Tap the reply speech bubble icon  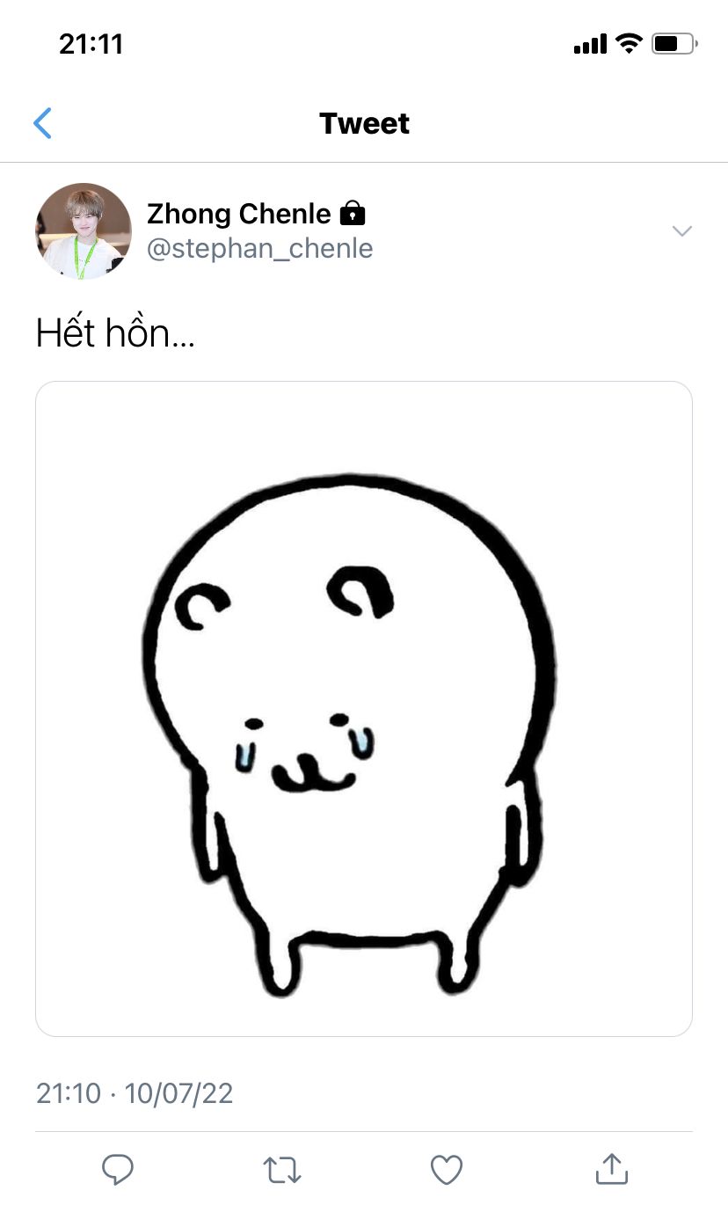click(118, 1169)
